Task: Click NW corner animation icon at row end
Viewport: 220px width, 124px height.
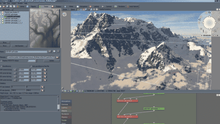Action: tap(45, 69)
